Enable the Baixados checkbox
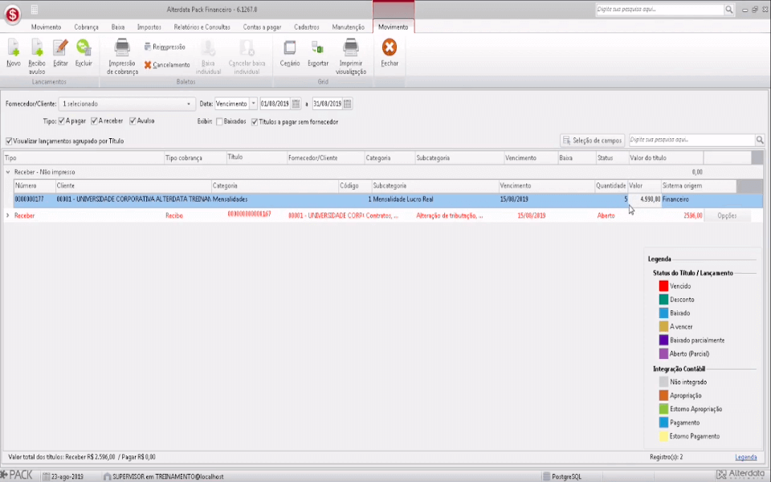Image resolution: width=771 pixels, height=482 pixels. click(219, 121)
